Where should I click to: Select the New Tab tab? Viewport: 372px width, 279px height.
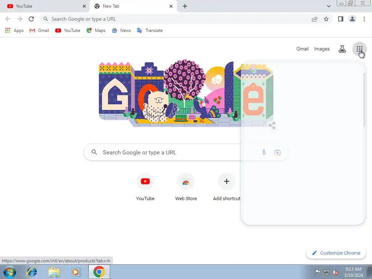click(x=133, y=6)
